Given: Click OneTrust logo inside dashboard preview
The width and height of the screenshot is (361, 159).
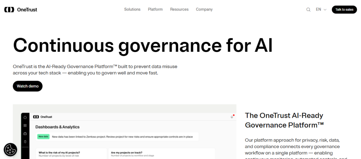Looking at the screenshot, I should coord(42,117).
